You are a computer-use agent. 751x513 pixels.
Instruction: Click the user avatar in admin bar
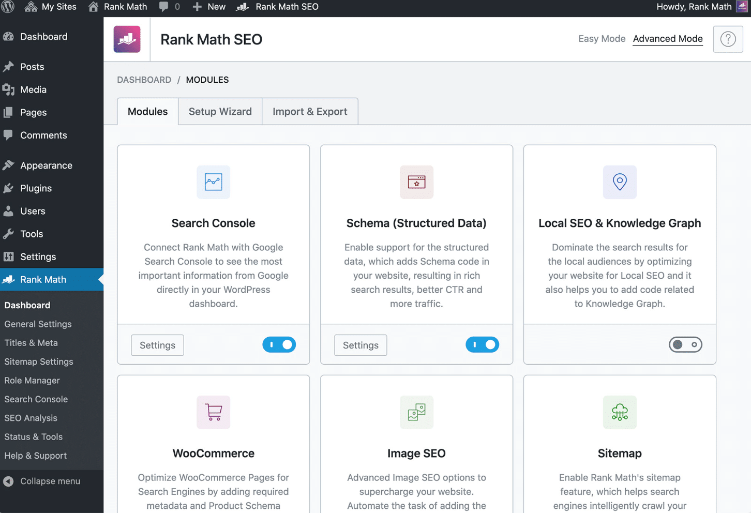742,7
